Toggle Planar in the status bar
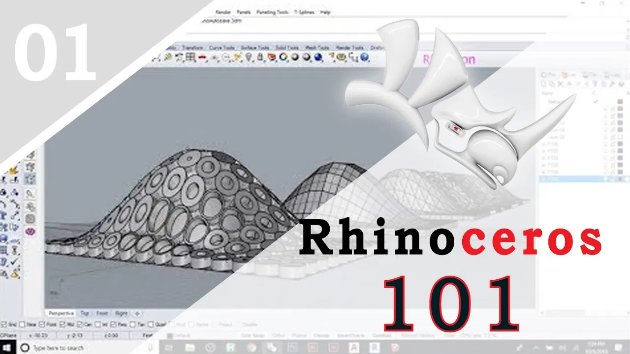 click(x=298, y=335)
